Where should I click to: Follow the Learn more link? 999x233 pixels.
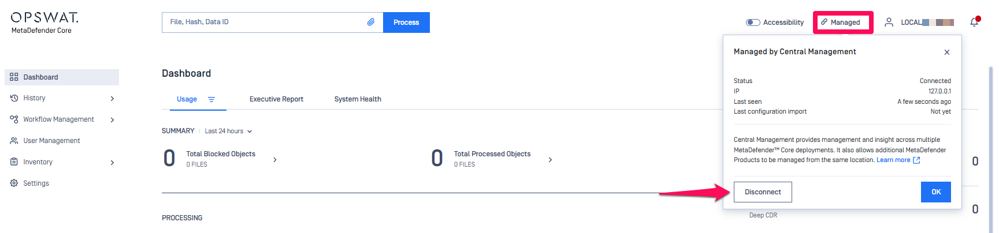[x=893, y=160]
